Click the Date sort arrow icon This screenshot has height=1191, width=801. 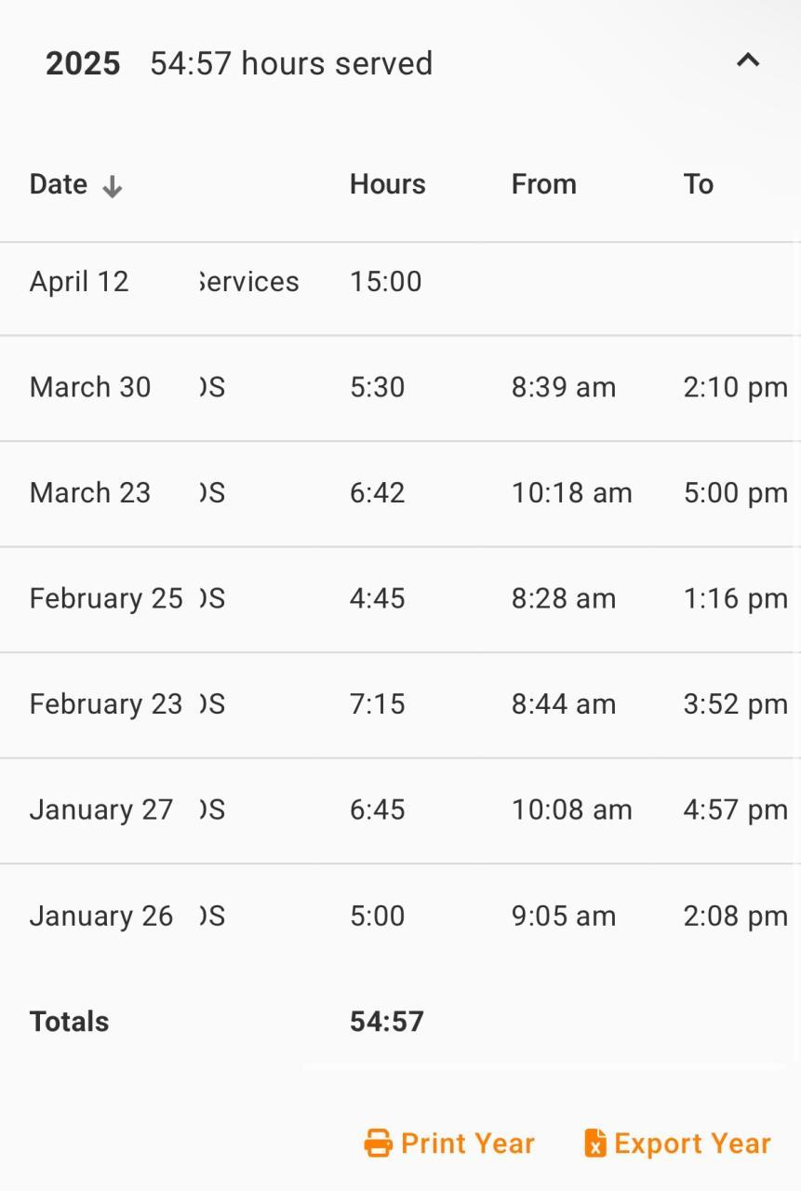tap(113, 186)
